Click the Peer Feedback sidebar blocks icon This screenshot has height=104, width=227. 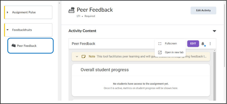pyautogui.click(x=14, y=46)
